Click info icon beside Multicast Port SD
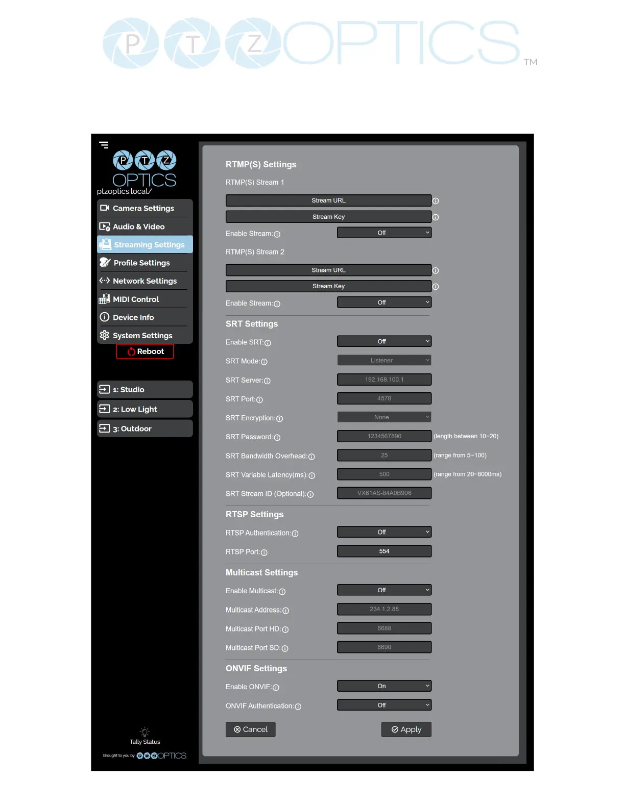The image size is (625, 808). click(x=285, y=649)
